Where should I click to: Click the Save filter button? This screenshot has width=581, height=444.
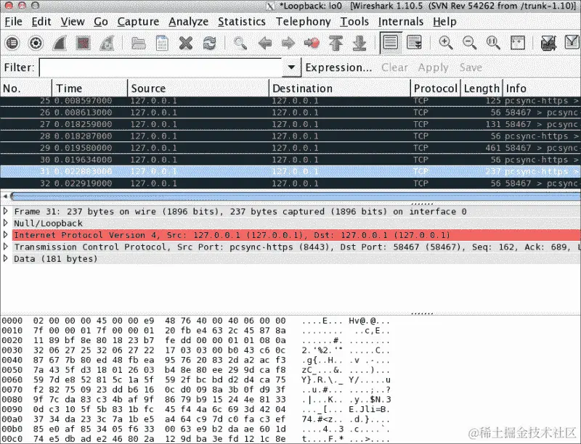(x=471, y=67)
